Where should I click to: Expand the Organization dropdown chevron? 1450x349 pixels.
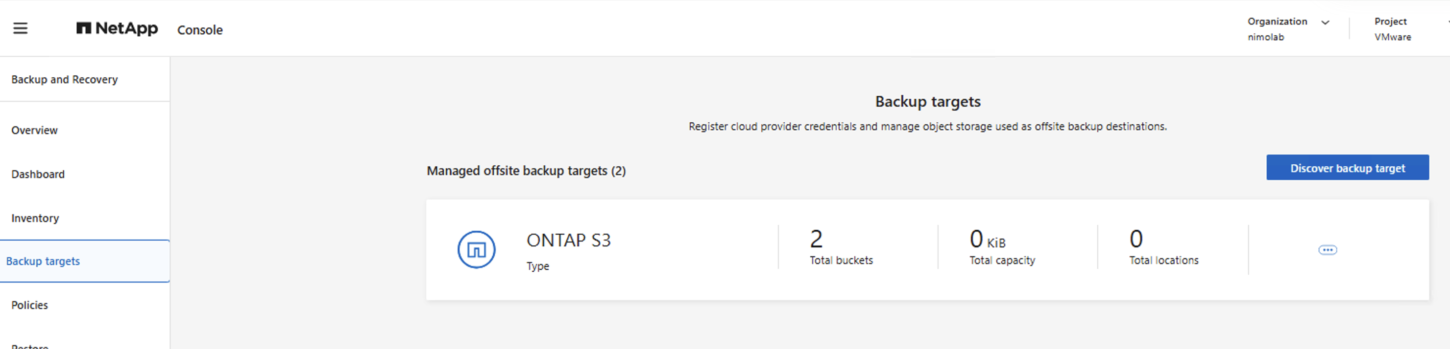point(1325,22)
